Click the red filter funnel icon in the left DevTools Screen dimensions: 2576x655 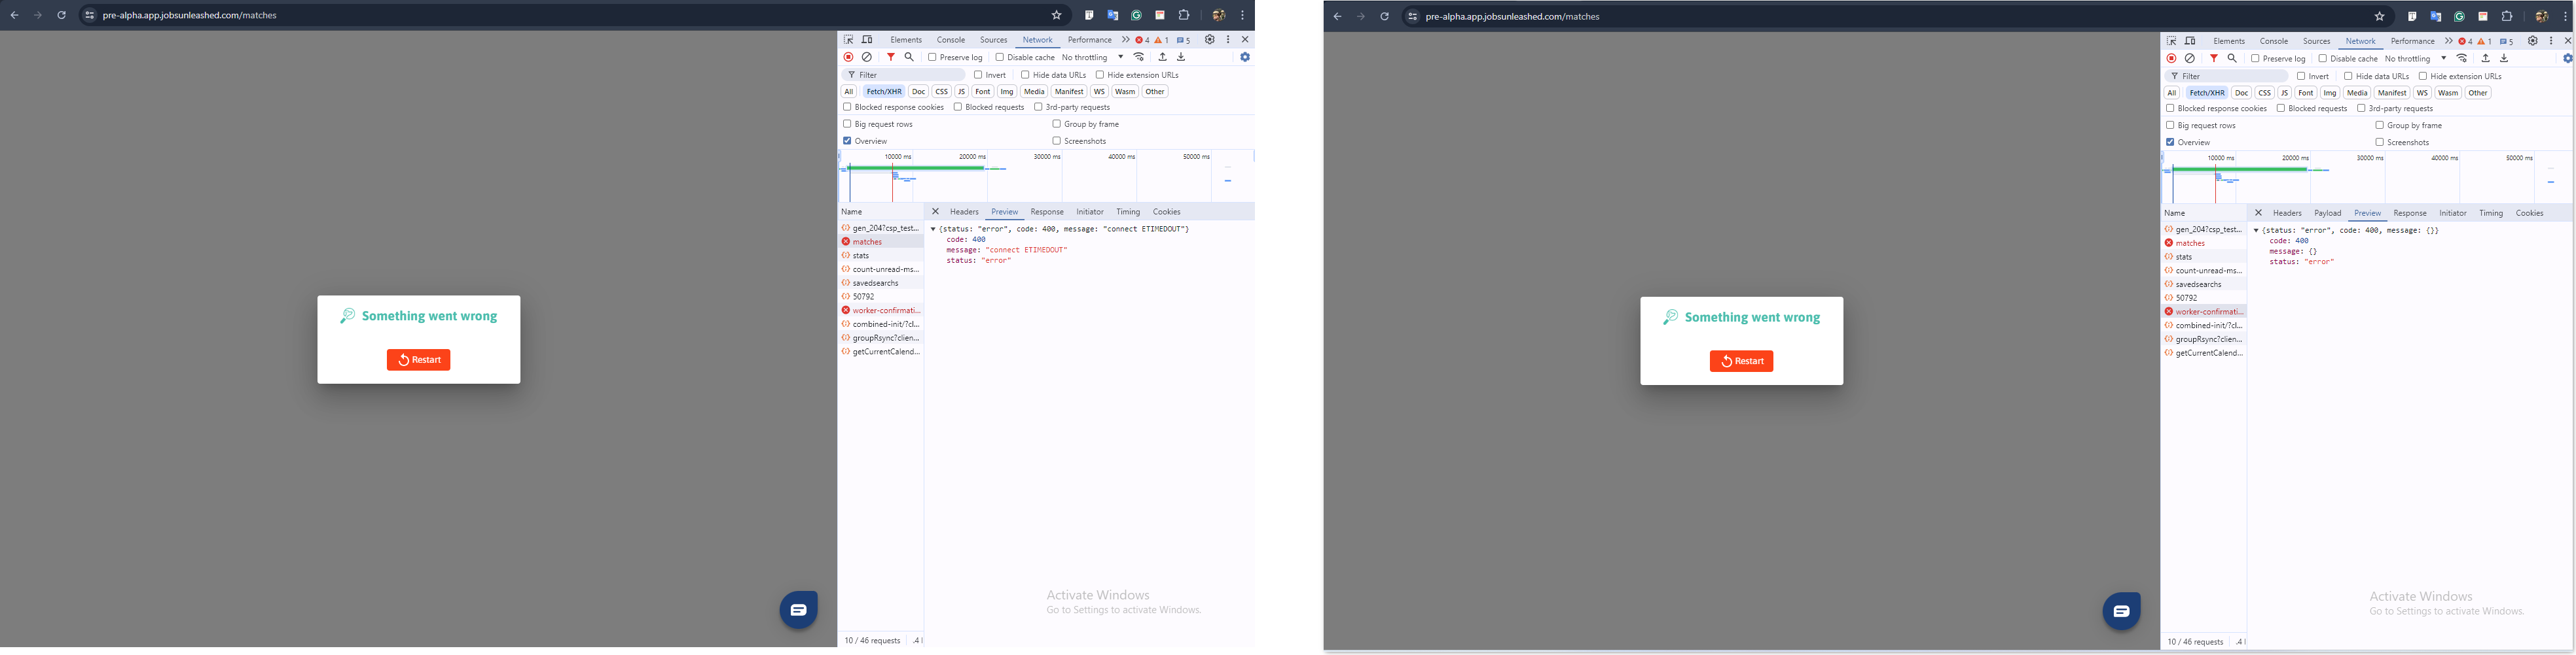click(891, 57)
